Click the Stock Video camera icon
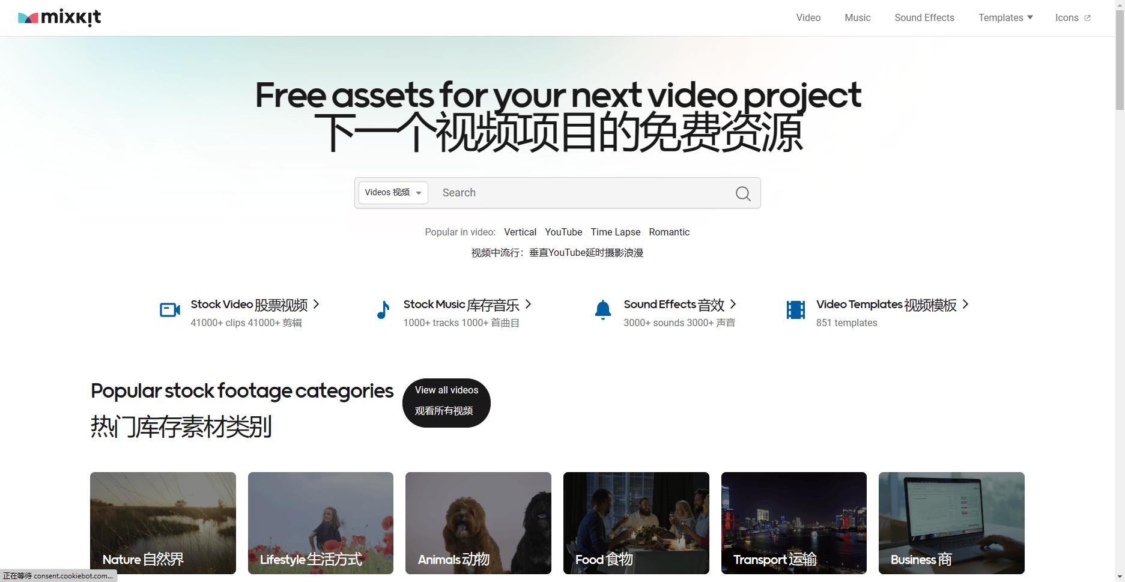 (170, 310)
